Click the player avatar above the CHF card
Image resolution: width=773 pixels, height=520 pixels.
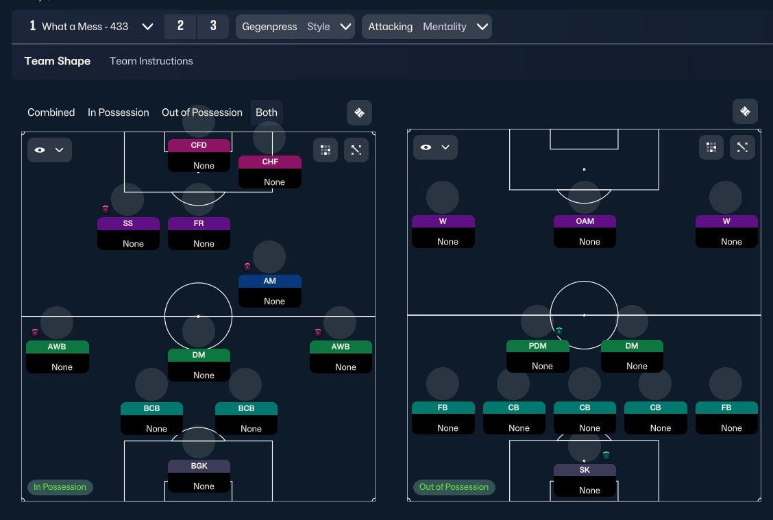269,138
